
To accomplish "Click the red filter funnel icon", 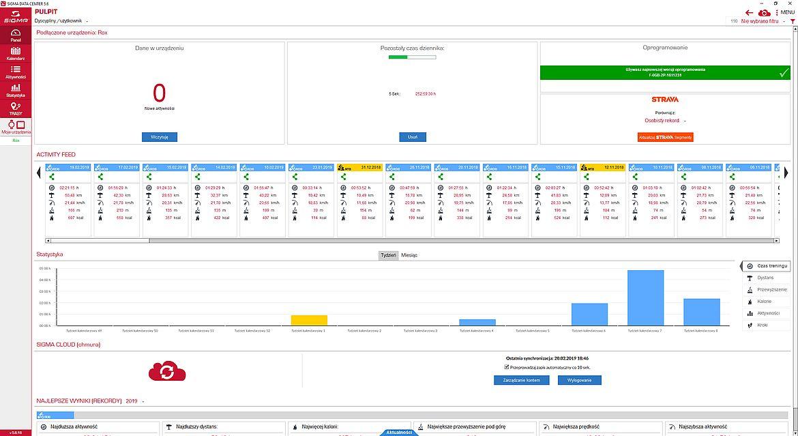I will pos(792,22).
